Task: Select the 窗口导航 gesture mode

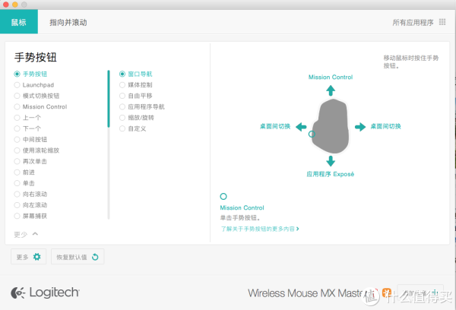Action: coord(122,74)
